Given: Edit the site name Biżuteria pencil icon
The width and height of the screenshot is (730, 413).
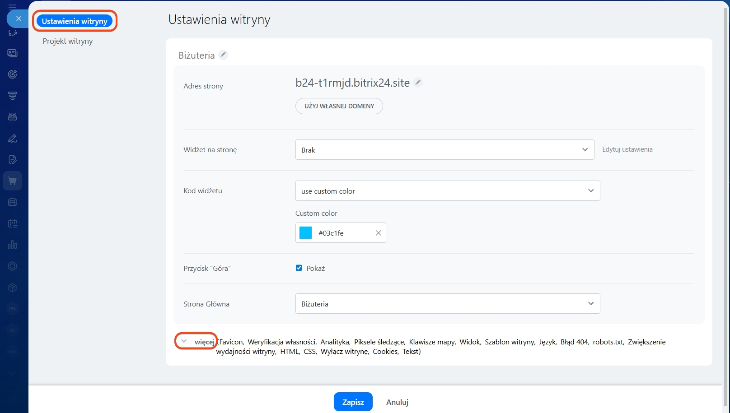Looking at the screenshot, I should pos(223,55).
